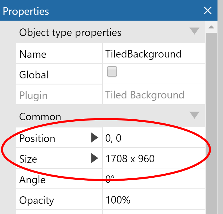Edit the Angle value 0°
The image size is (223, 214).
click(x=154, y=179)
